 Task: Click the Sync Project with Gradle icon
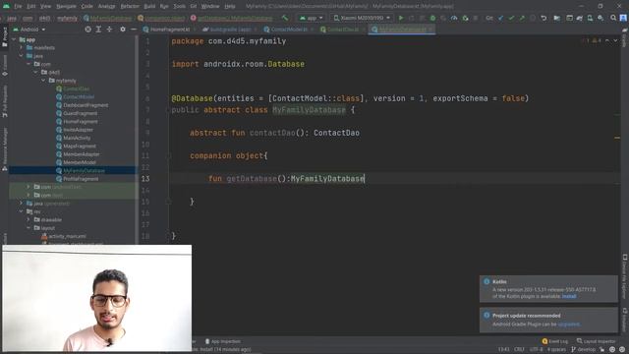[x=580, y=18]
